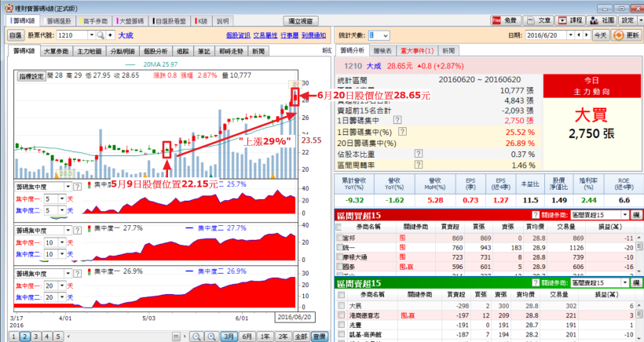Toggle select-all checkbox in 區間買超15 header
Image resolution: width=644 pixels, height=342 pixels.
tap(339, 227)
